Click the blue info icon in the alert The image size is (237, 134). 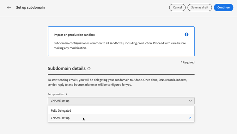point(186,35)
